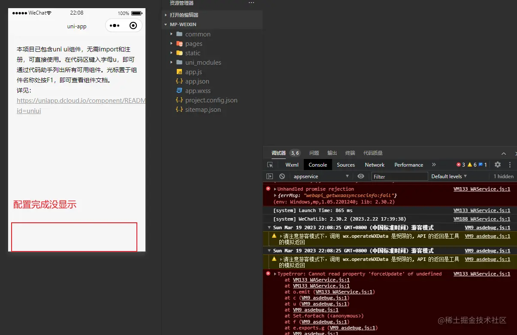517x335 pixels.
Task: Select app.json in the file tree
Action: coord(197,81)
